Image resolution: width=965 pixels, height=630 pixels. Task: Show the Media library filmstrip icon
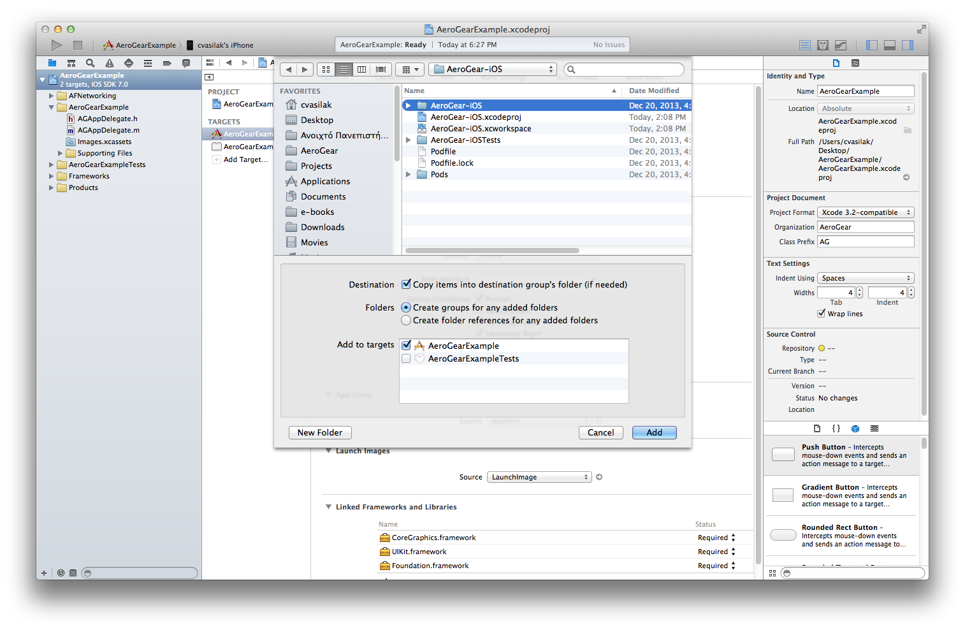click(x=874, y=429)
